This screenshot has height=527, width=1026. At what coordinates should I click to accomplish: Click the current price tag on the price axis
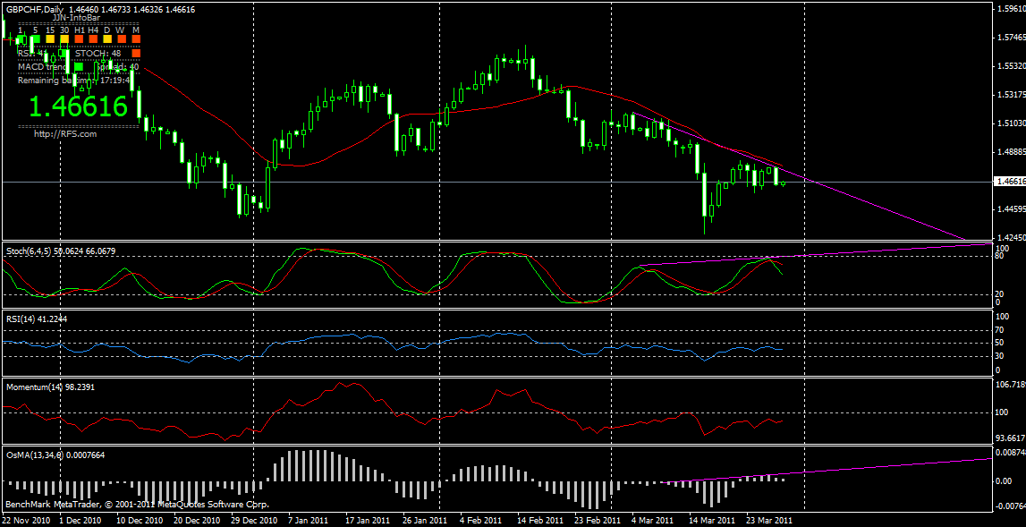1009,182
